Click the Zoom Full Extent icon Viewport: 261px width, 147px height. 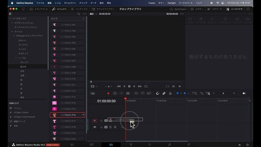(x=195, y=94)
